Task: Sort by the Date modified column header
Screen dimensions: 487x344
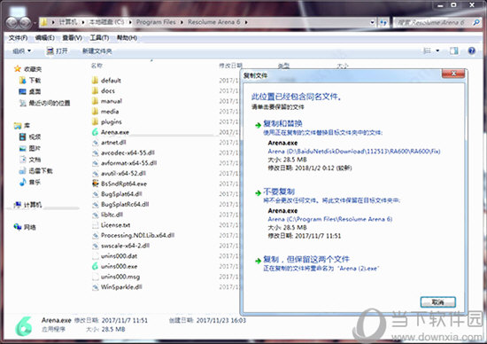Action: [230, 66]
